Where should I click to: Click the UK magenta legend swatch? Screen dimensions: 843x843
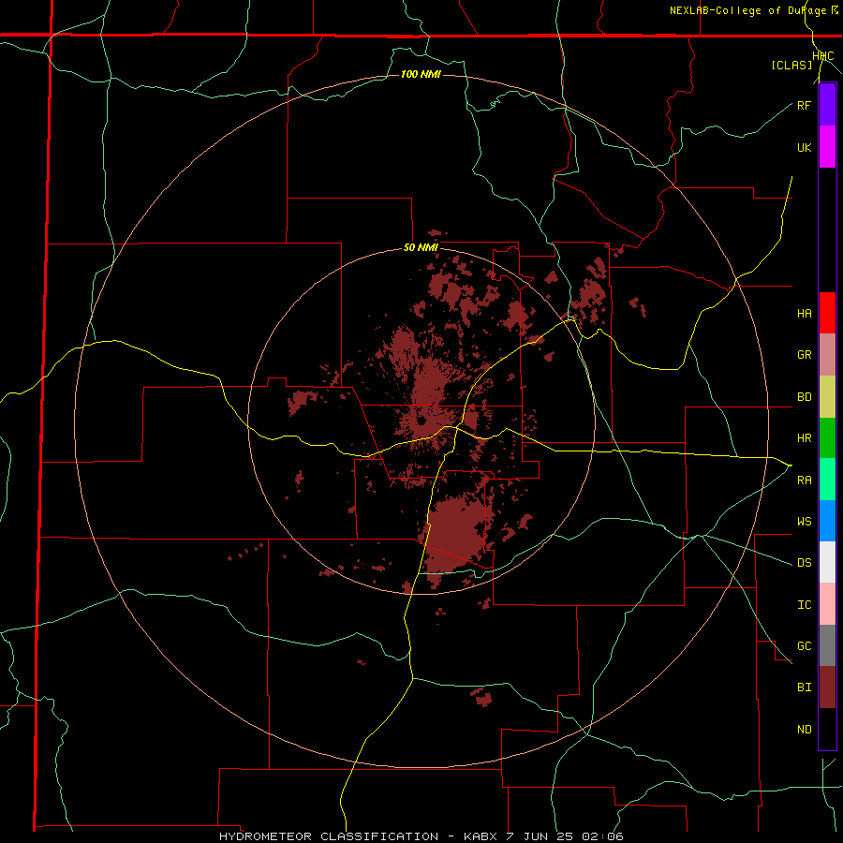pyautogui.click(x=827, y=147)
